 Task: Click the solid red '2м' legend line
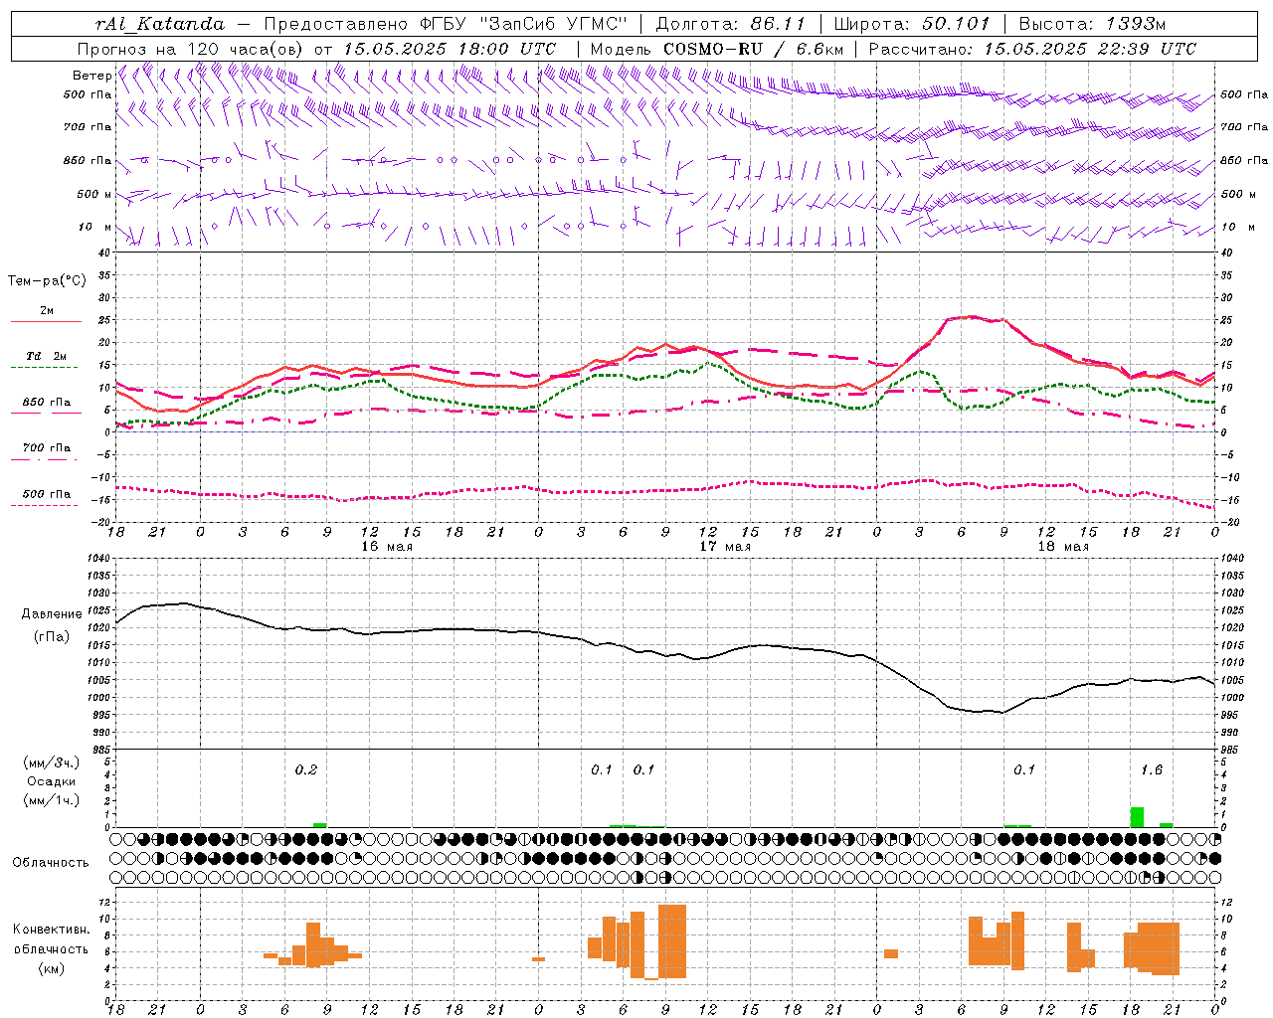pyautogui.click(x=46, y=321)
